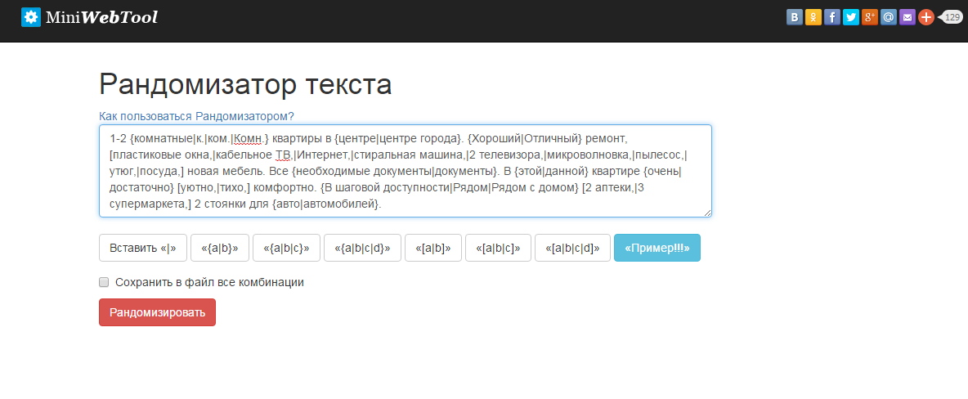This screenshot has width=968, height=399.
Task: Insert the «[a|b]» template
Action: [433, 248]
